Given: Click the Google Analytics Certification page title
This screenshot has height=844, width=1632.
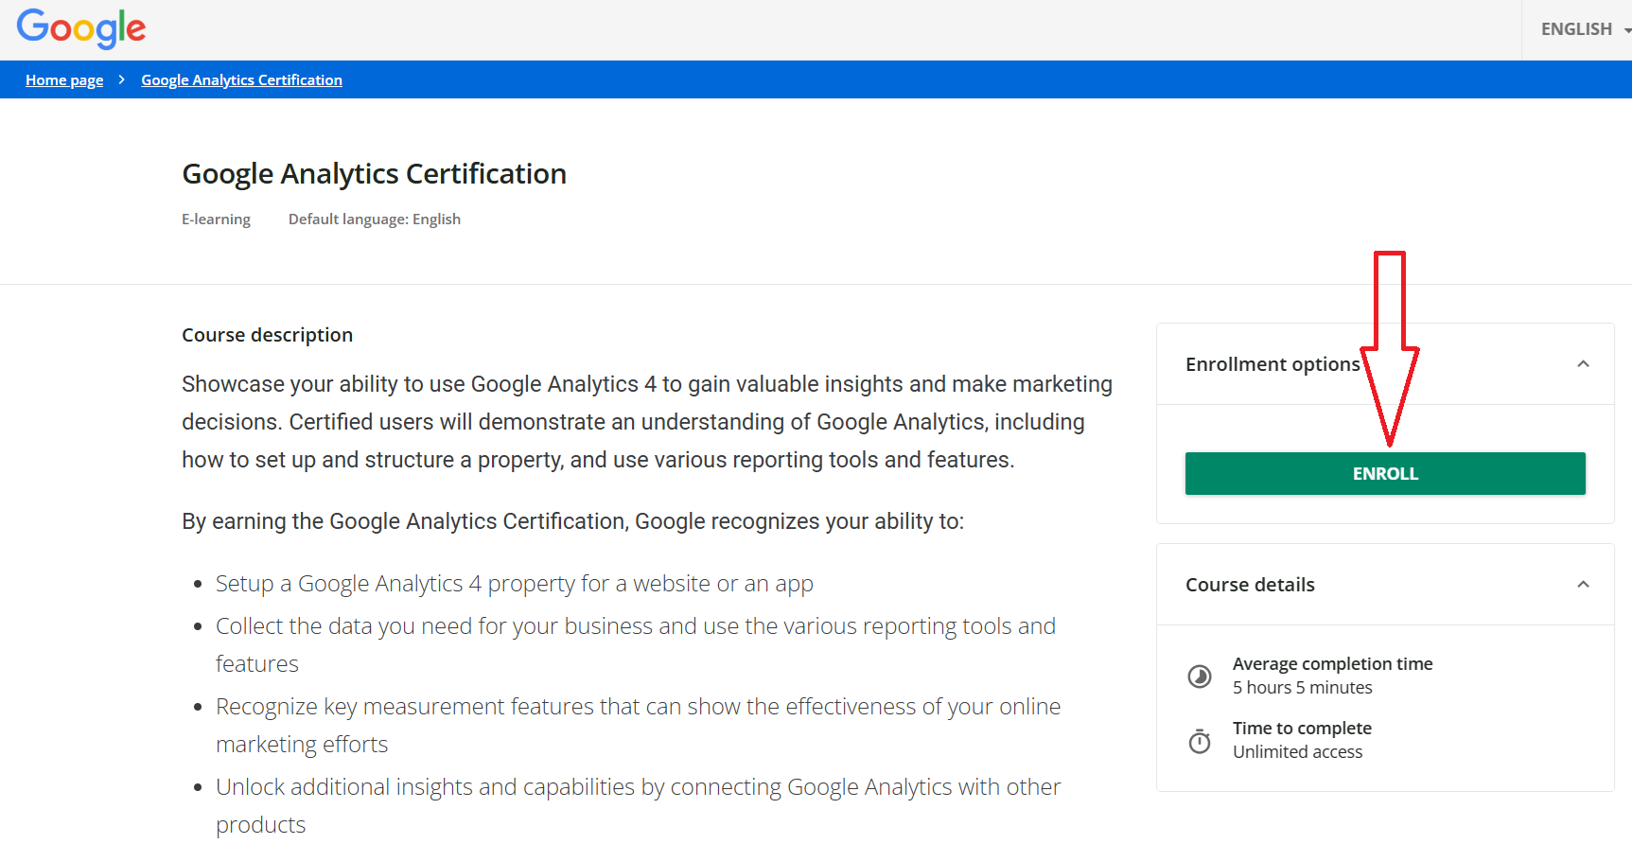Looking at the screenshot, I should (x=374, y=174).
